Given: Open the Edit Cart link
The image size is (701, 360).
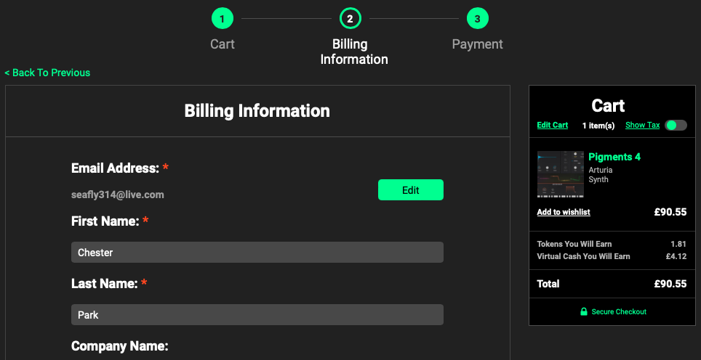Looking at the screenshot, I should click(552, 125).
